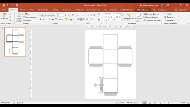Open the Формат фигуры tab
The width and height of the screenshot is (190, 107).
click(x=143, y=10)
